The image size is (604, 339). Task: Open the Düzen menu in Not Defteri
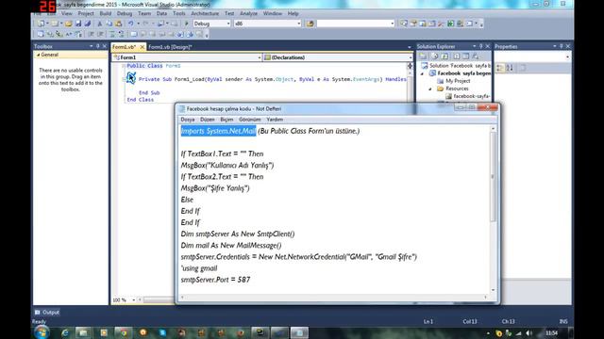[207, 120]
